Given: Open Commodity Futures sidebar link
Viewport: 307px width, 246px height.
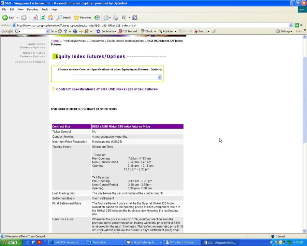Looking at the screenshot, I should pyautogui.click(x=30, y=62).
